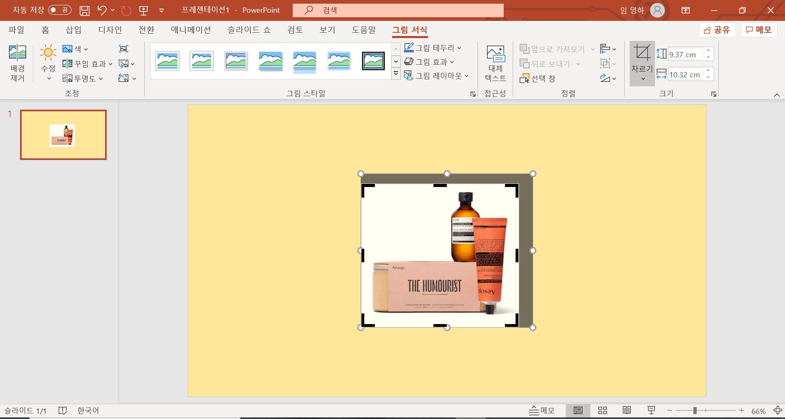This screenshot has width=785, height=419.
Task: Open the undo history dropdown arrow
Action: (112, 10)
